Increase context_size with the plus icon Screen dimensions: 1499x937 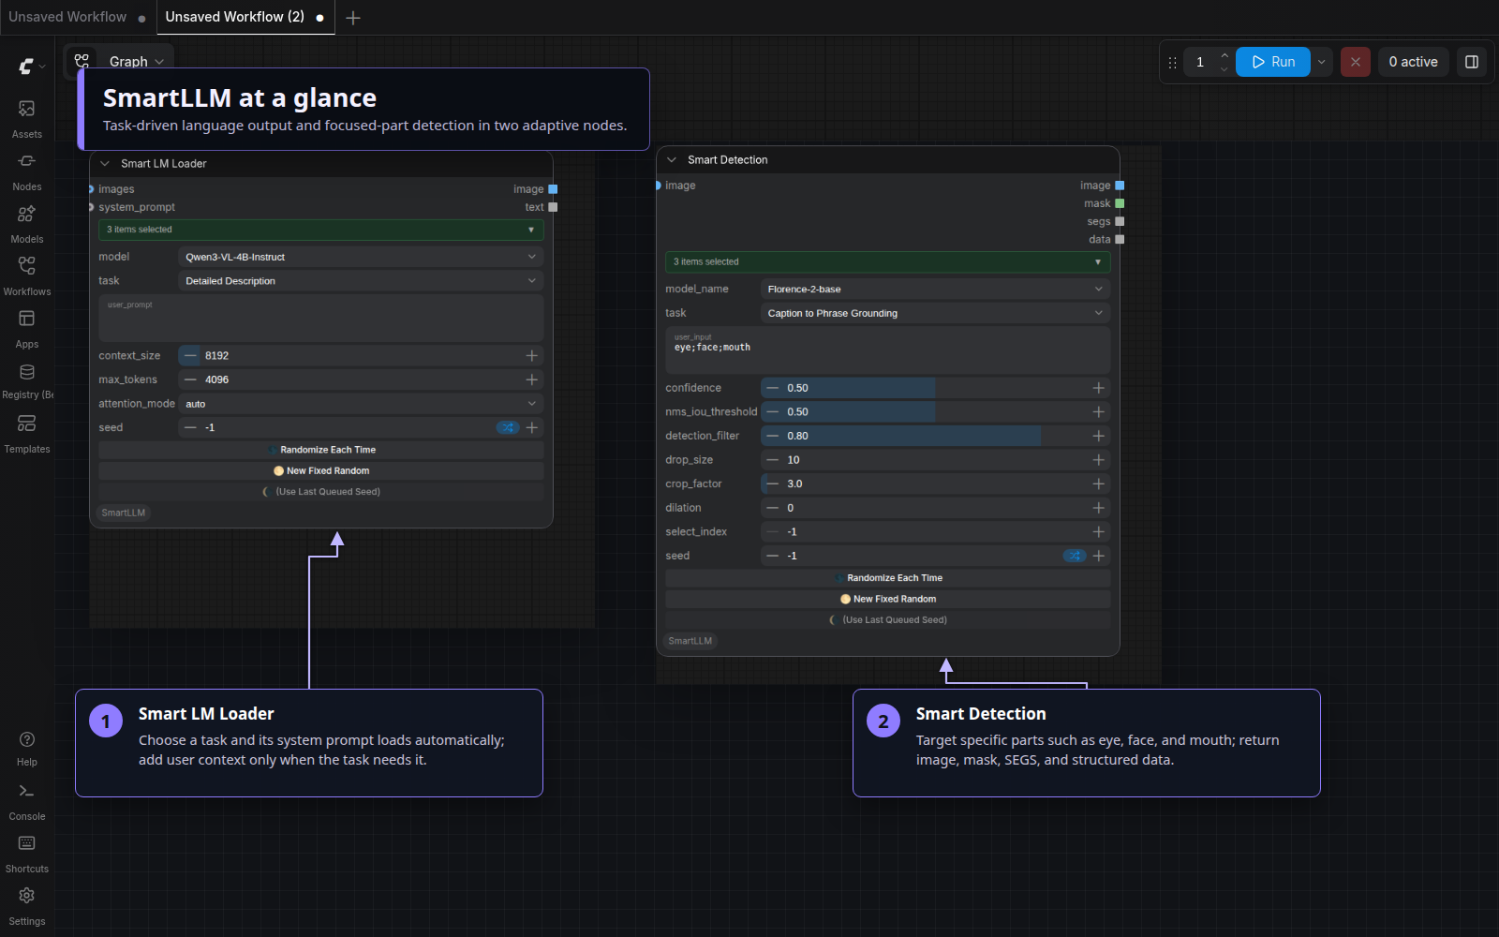pos(531,355)
